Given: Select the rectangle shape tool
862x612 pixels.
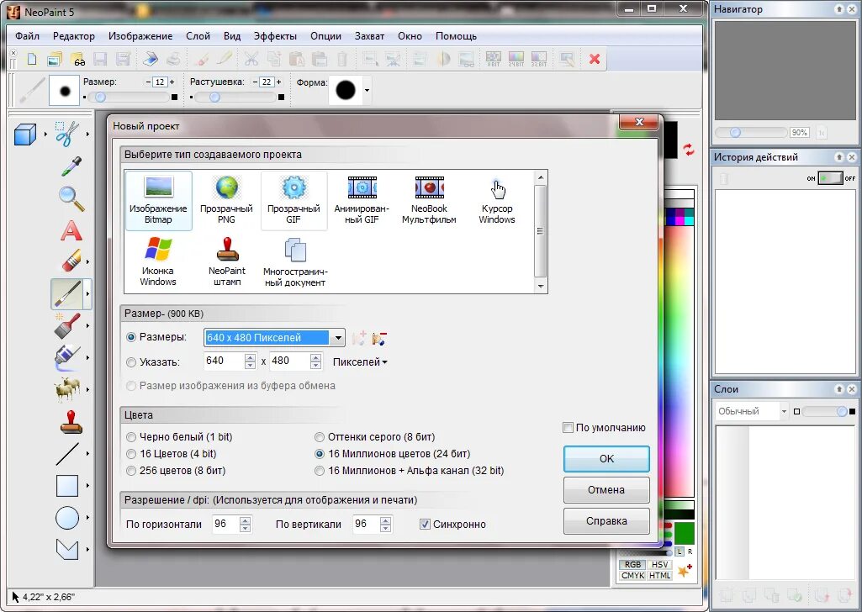Looking at the screenshot, I should [67, 486].
